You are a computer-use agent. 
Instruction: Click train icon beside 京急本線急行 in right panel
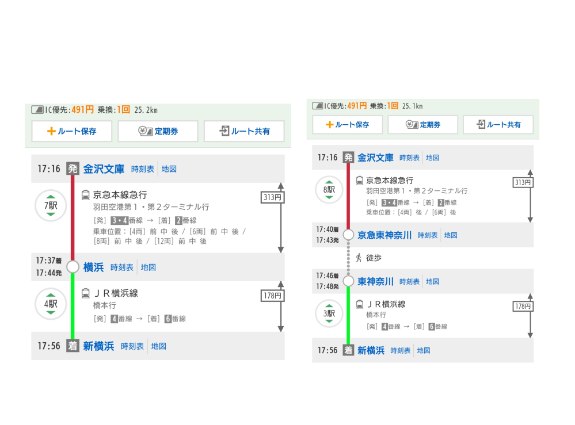pyautogui.click(x=360, y=180)
